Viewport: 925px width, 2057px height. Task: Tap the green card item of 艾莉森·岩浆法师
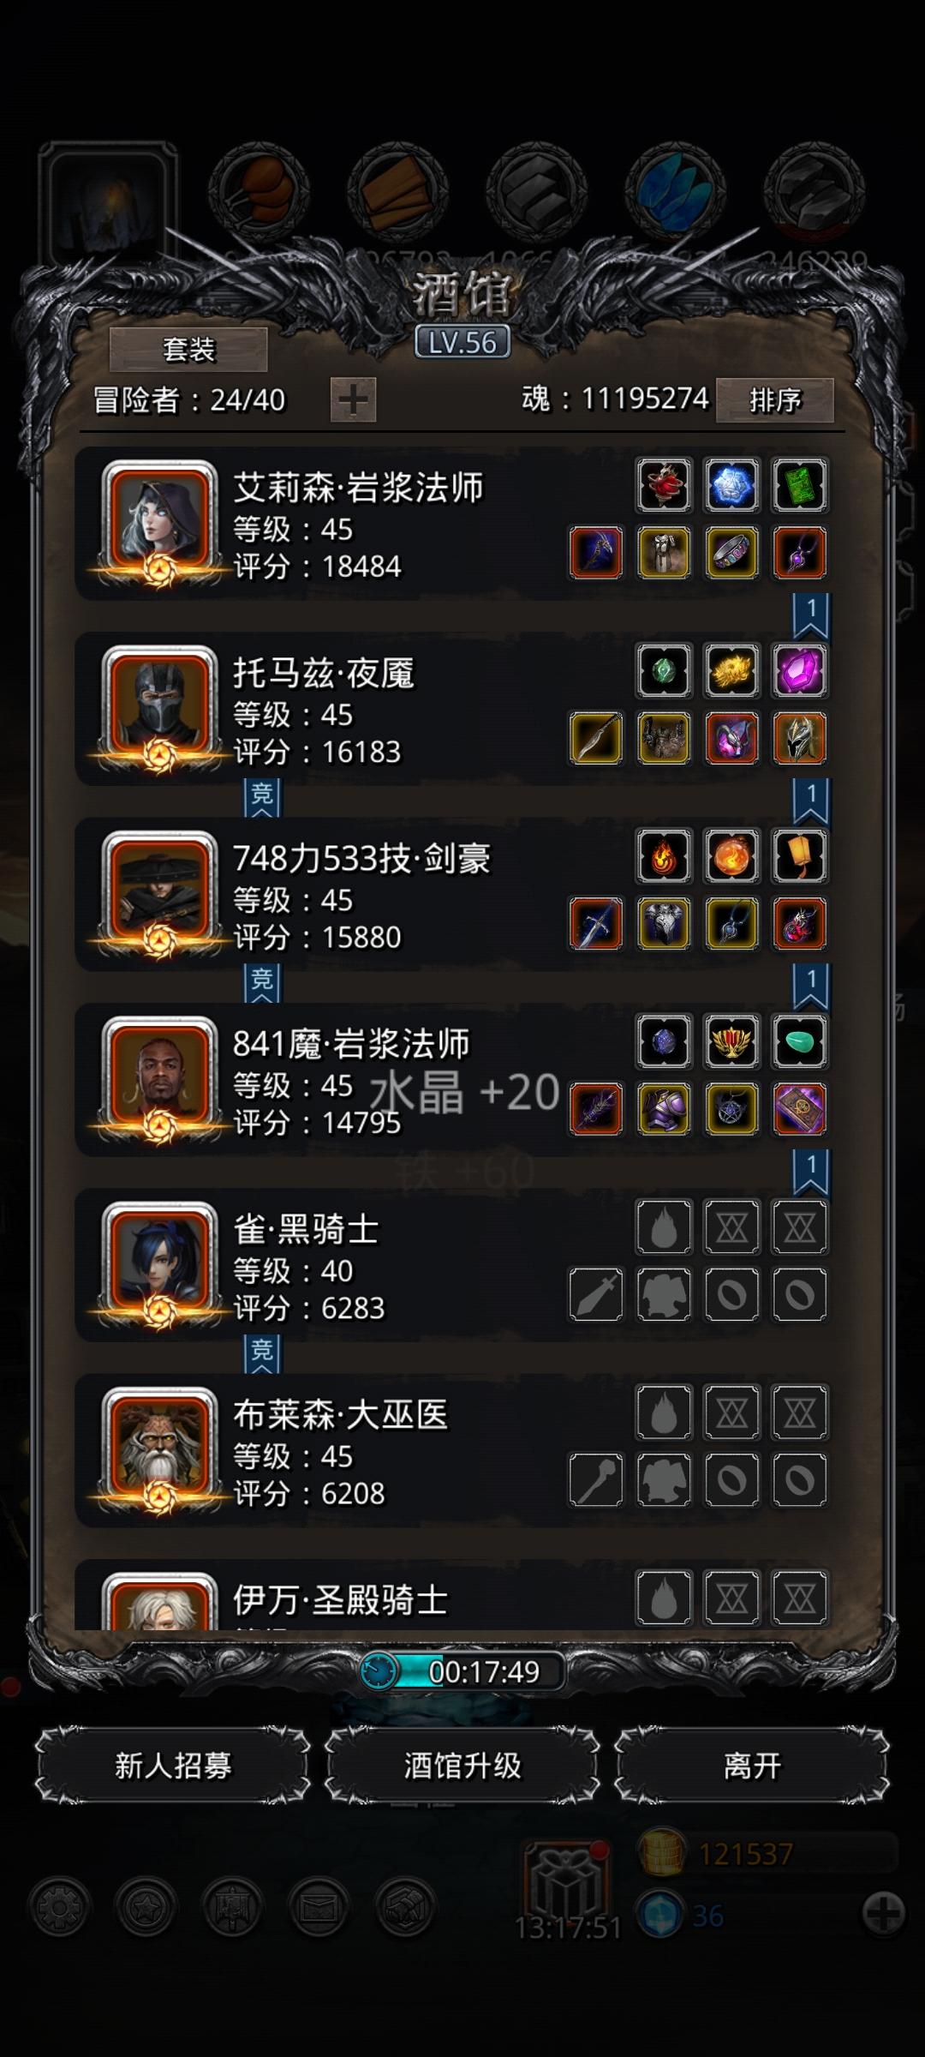(799, 485)
